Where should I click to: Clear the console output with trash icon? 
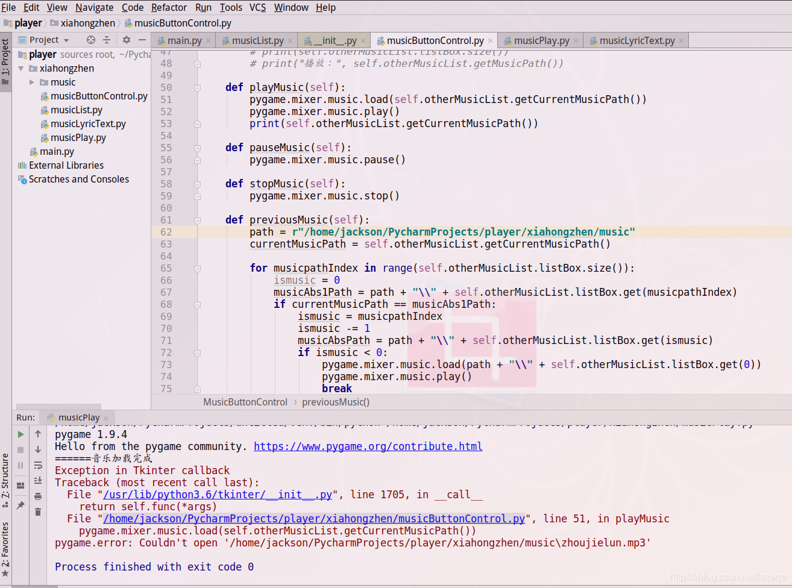point(37,510)
